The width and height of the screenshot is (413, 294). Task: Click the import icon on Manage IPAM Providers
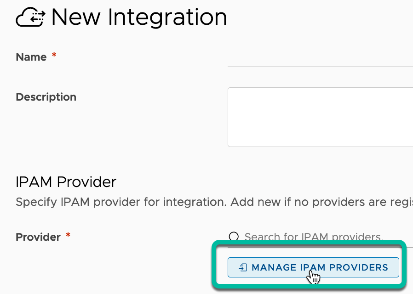pos(244,267)
